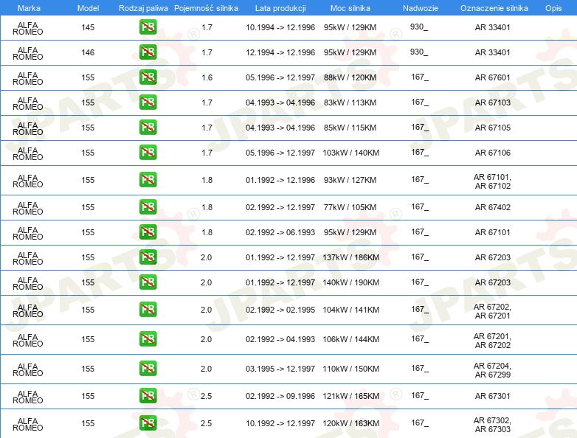Click the Oznaczenie silnika column header
The image size is (577, 438).
[x=494, y=8]
